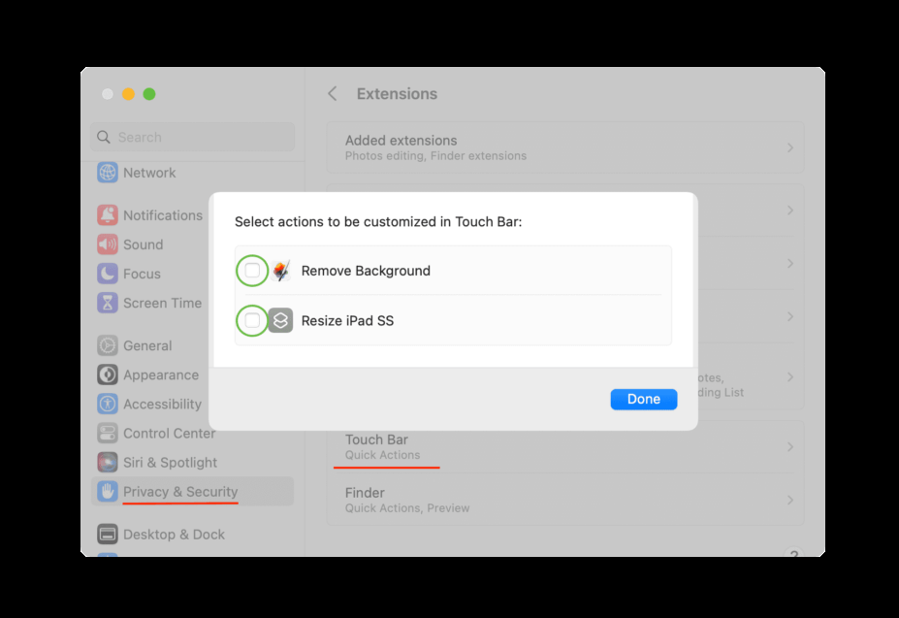This screenshot has width=899, height=618.
Task: Click the Notifications bell icon
Action: click(x=108, y=215)
